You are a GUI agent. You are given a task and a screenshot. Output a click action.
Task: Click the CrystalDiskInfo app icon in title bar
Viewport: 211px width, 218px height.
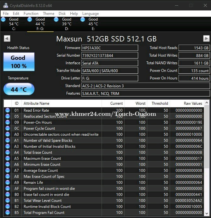(6, 5)
